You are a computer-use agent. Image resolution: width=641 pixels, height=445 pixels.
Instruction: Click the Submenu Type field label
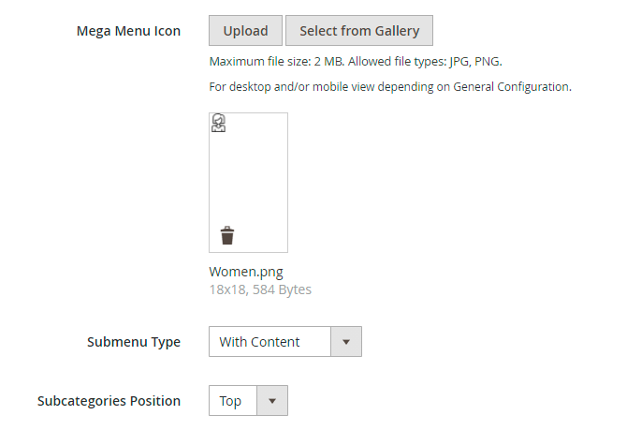tap(133, 342)
